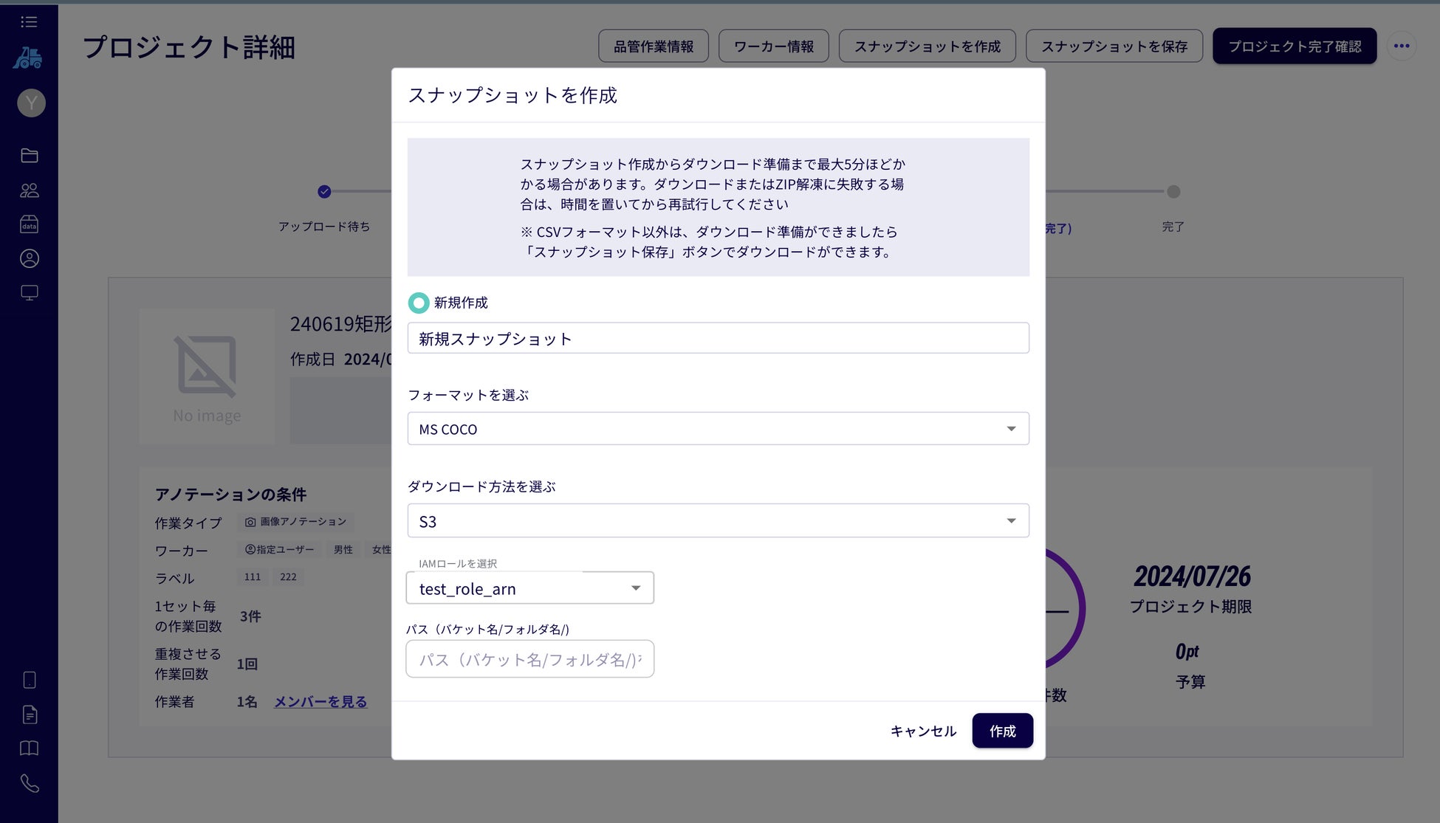Open the user avatar Y icon
Image resolution: width=1440 pixels, height=823 pixels.
tap(31, 103)
